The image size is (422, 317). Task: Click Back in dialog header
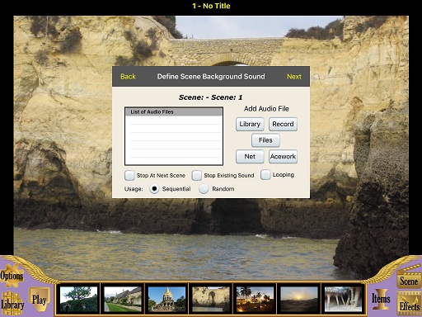coord(128,77)
